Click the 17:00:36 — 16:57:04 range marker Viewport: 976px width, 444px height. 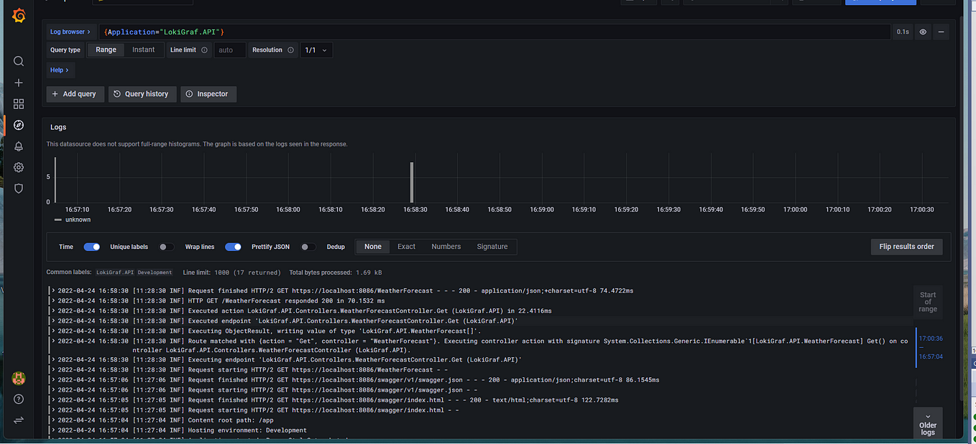[930, 346]
